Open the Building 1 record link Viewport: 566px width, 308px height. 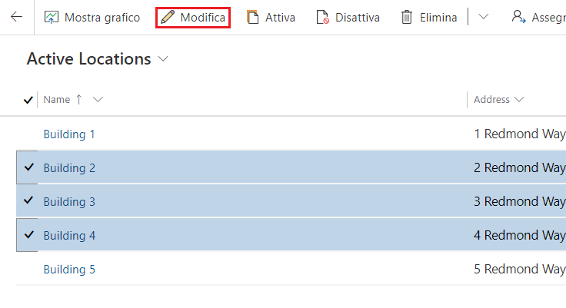69,134
